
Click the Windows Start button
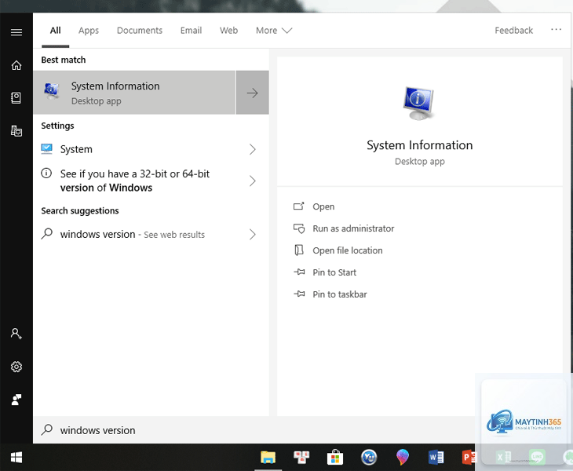(x=16, y=457)
